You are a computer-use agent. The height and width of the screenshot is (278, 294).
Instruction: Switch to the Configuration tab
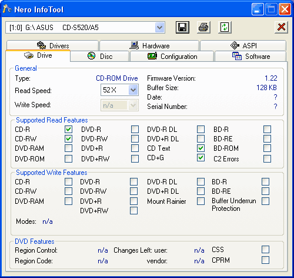tap(172, 57)
